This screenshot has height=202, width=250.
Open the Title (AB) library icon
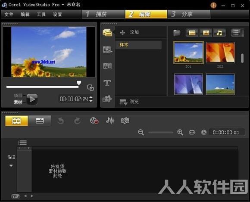tap(107, 66)
